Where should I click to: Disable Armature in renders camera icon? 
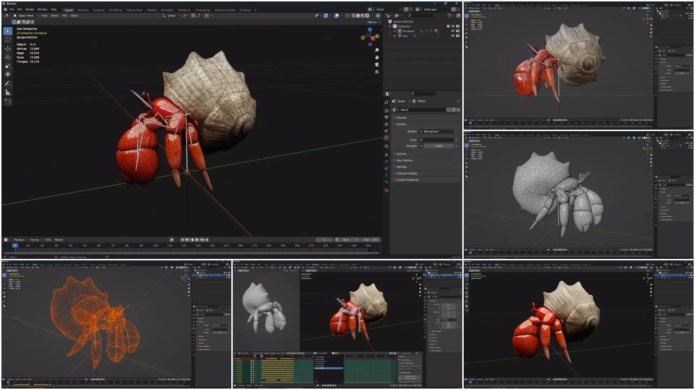click(x=458, y=31)
